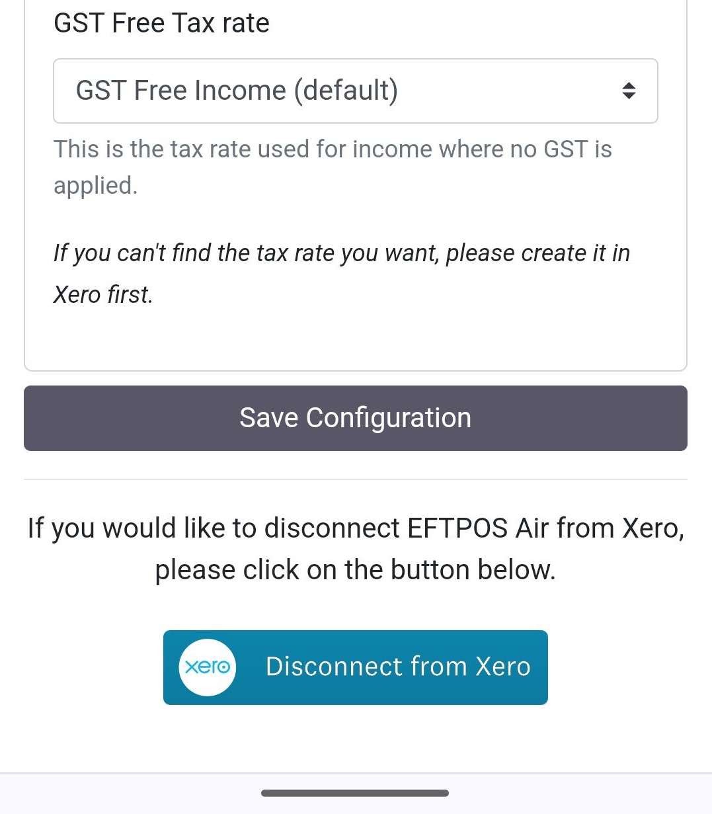Click 'If you would like to disconnect' line
Viewport: 712px width, 814px height.
pyautogui.click(x=355, y=528)
